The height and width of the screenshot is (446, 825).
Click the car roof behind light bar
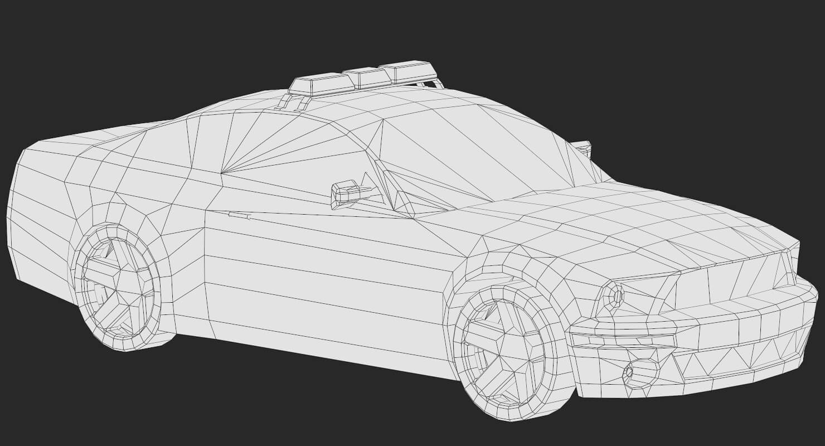(245, 105)
